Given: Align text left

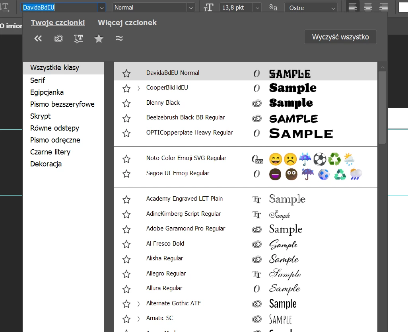Looking at the screenshot, I should pos(353,7).
